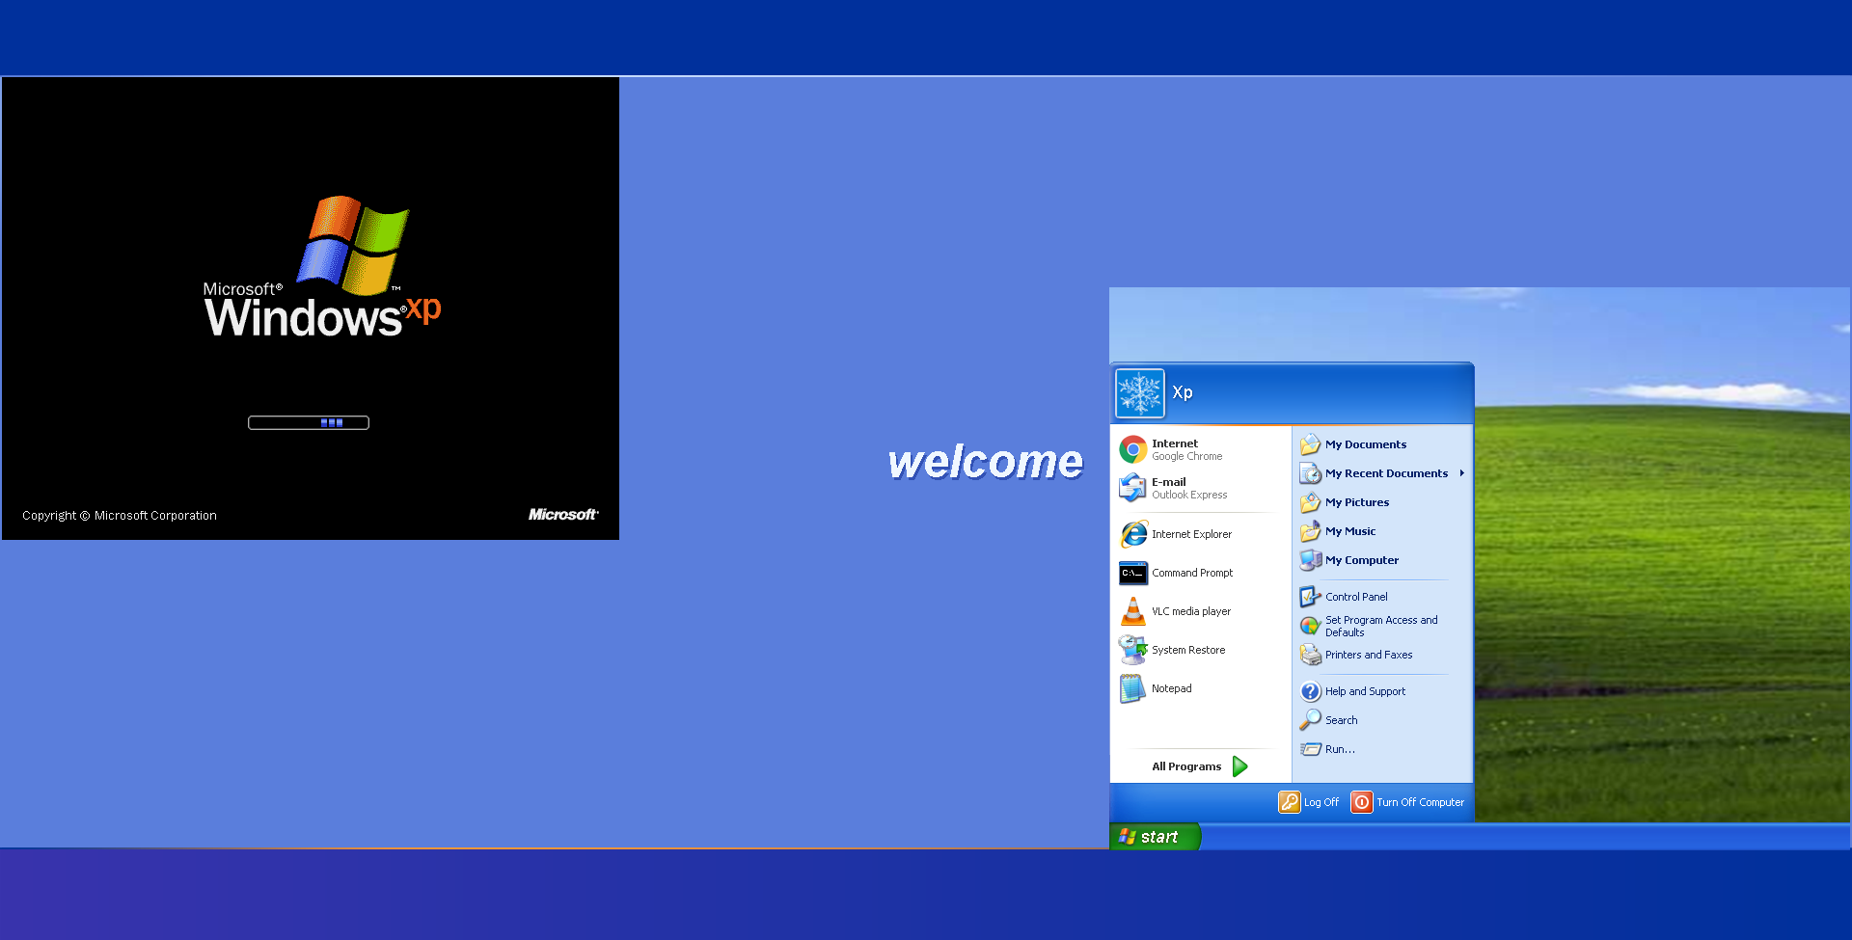This screenshot has width=1852, height=940.
Task: Click the My Computer icon
Action: tap(1310, 560)
